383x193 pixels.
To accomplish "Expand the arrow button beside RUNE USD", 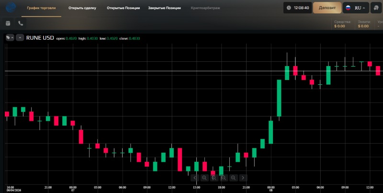I will click(20, 37).
